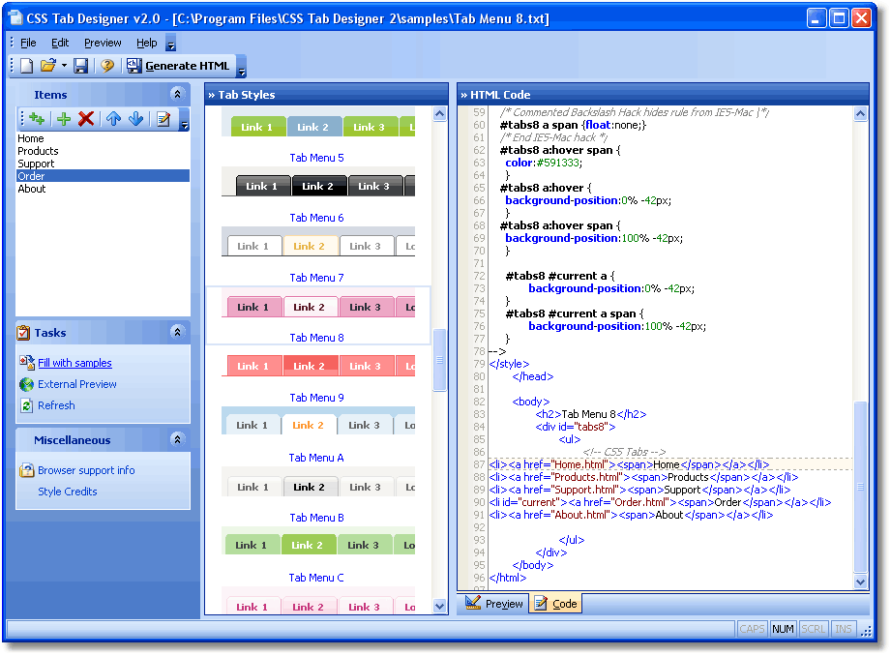Screen dimensions: 891x656
Task: Open the Preview menu
Action: tap(103, 43)
